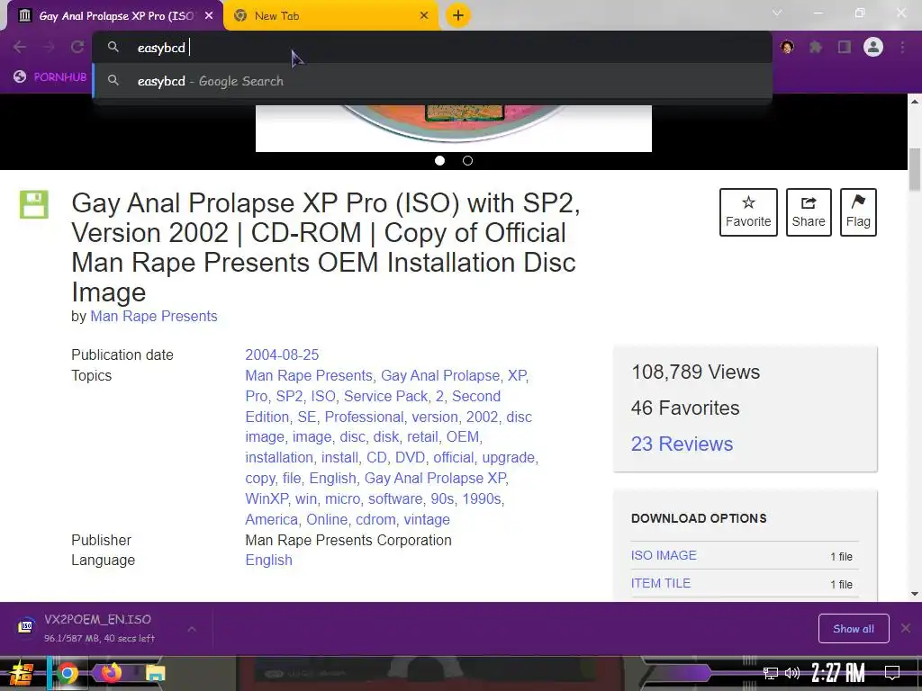
Task: Open the WinXP topic link
Action: point(267,498)
